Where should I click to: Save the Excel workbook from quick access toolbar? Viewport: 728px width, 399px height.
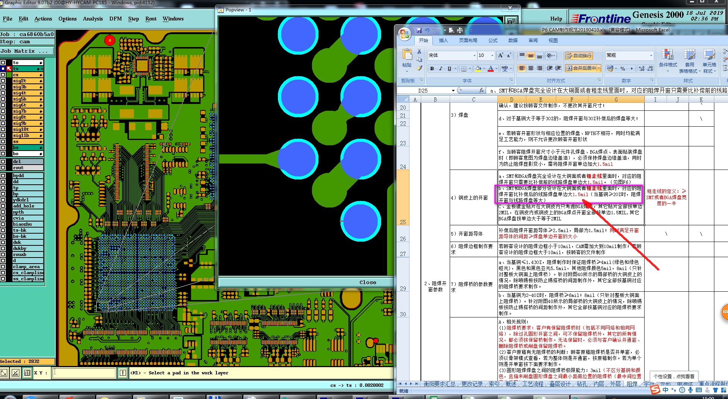tap(419, 30)
